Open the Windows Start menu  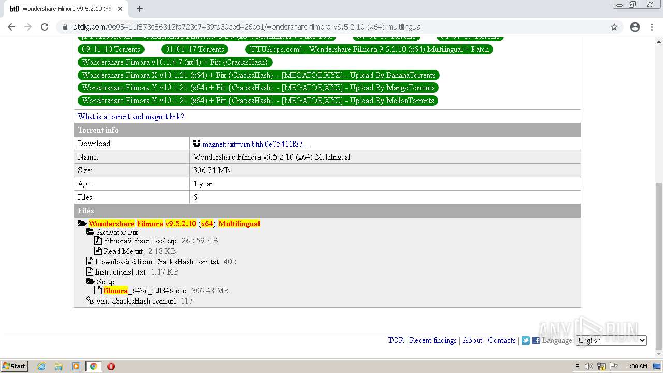(15, 366)
